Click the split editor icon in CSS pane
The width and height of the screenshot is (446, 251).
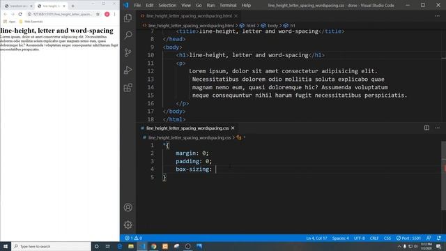426,128
